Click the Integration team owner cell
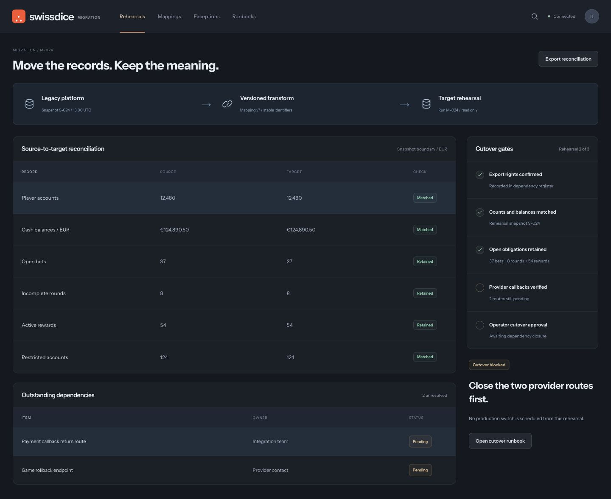Viewport: 611px width, 499px height. (x=270, y=441)
